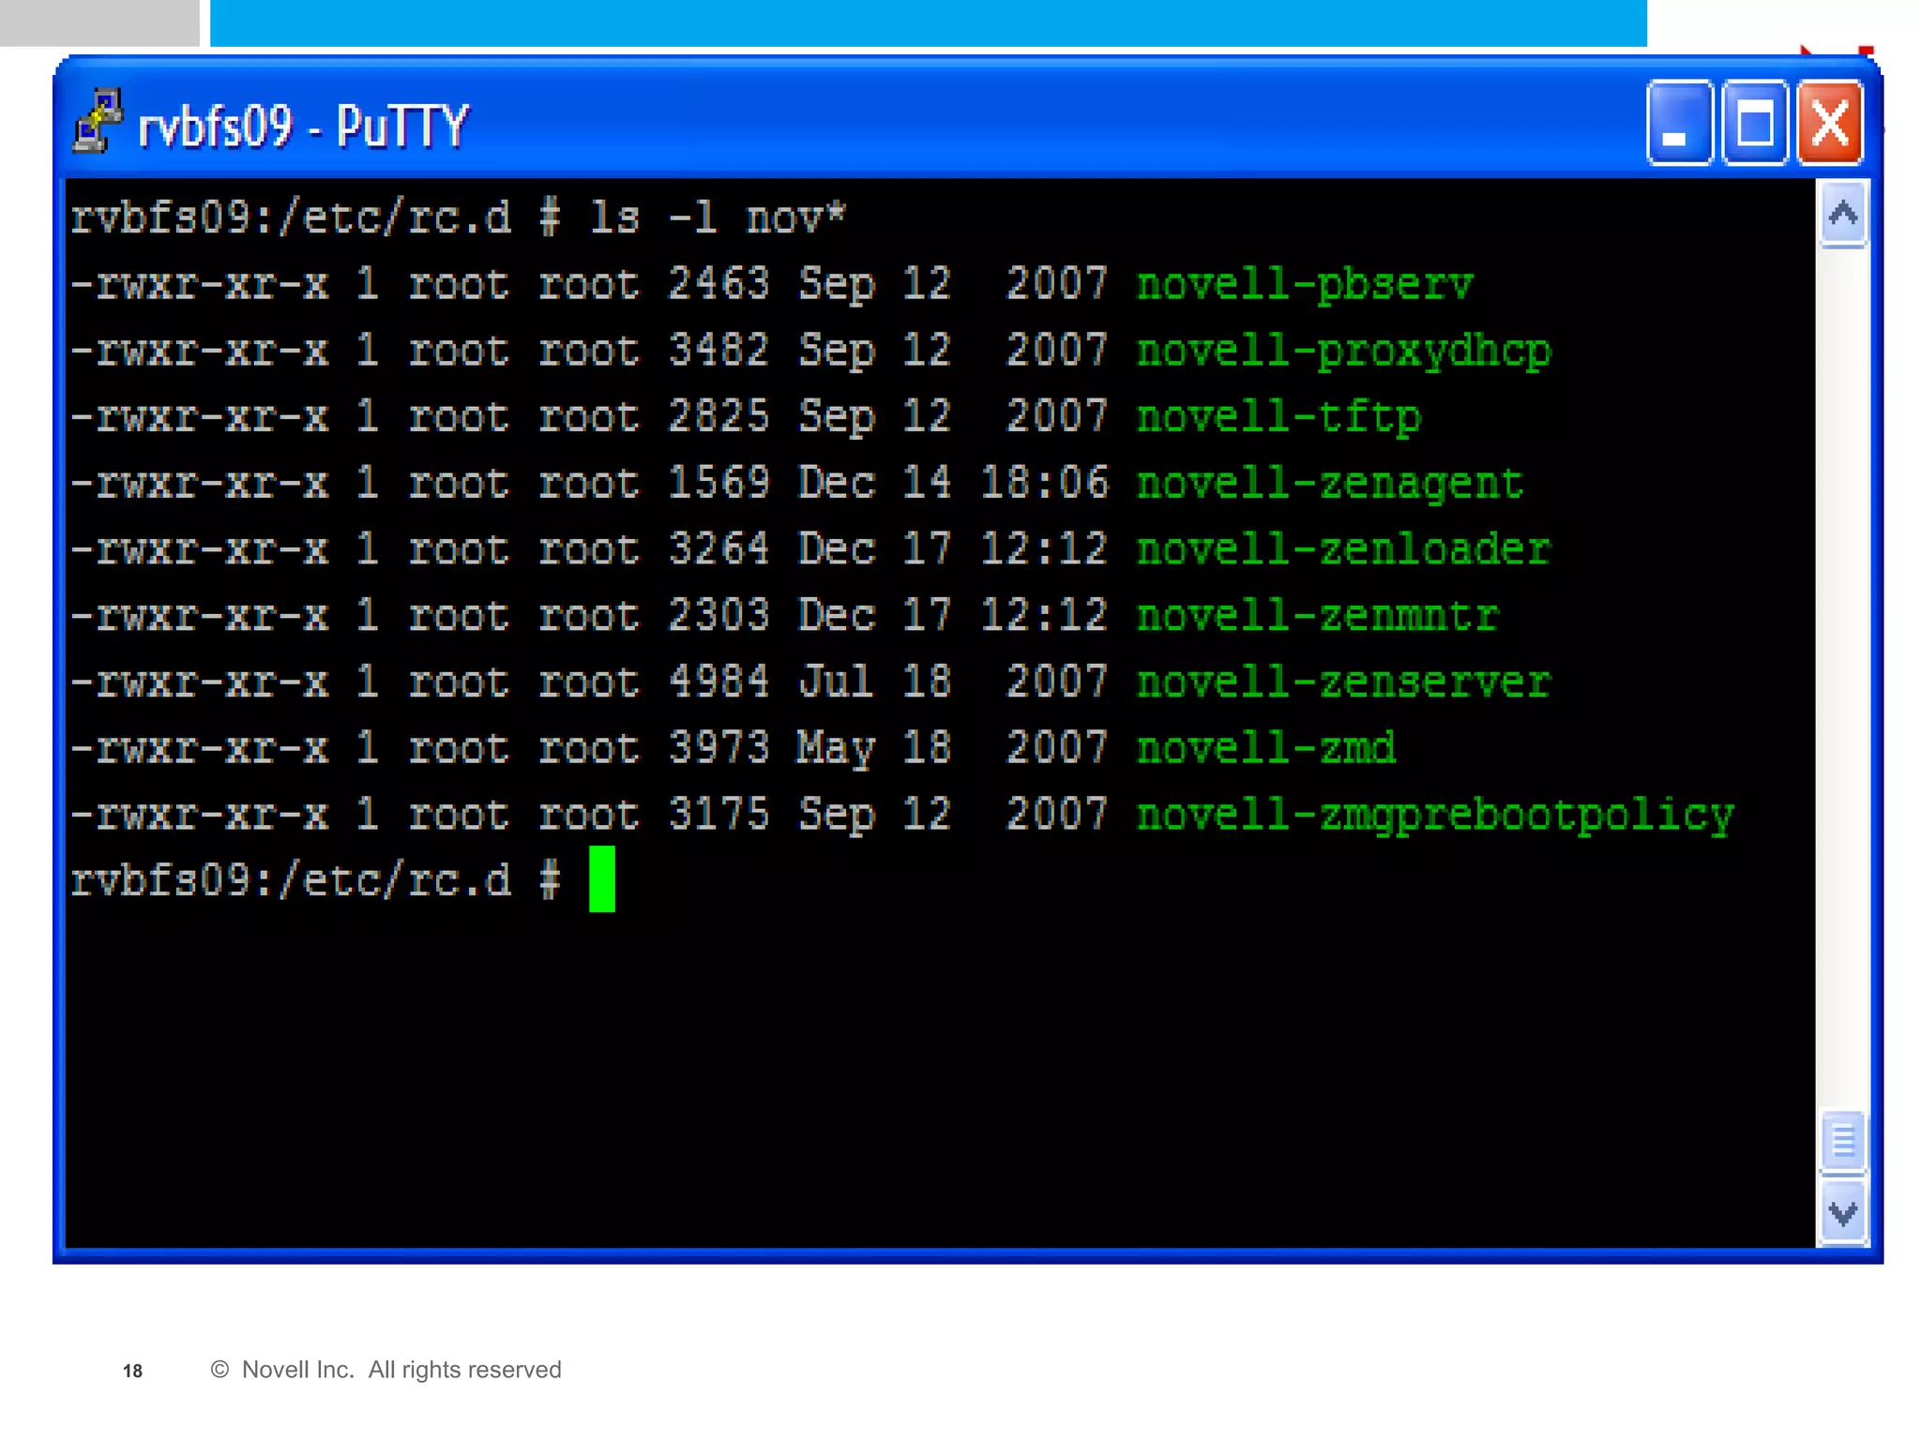Screen dimensions: 1921x1440
Task: Click the date Jul 18
Action: 874,682
